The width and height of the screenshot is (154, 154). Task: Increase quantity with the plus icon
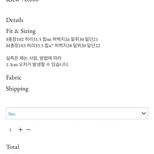click(21, 130)
